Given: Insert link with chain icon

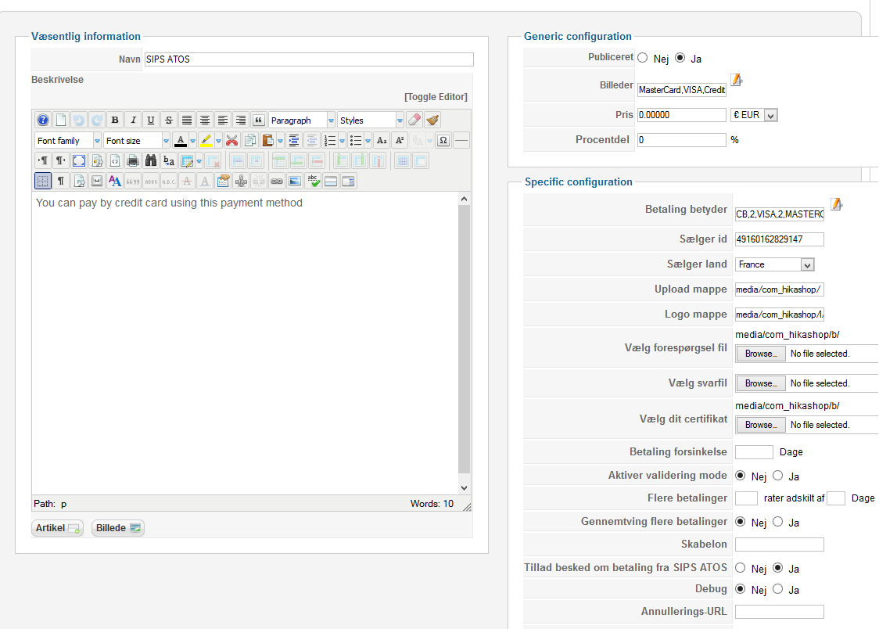Looking at the screenshot, I should click(277, 181).
